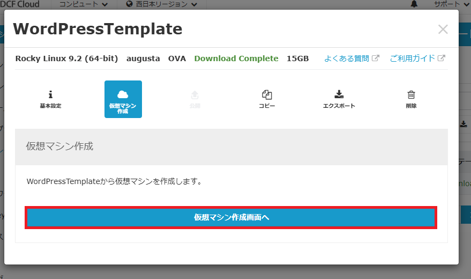Viewport: 471px width, 279px height.
Task: Click external-link icon beside よくある質問
Action: coord(376,58)
